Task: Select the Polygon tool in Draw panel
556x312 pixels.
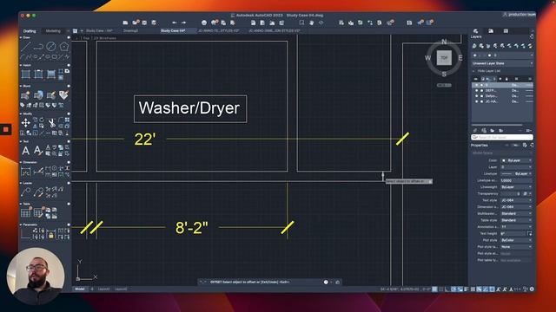Action: pos(63,46)
